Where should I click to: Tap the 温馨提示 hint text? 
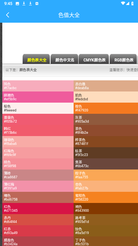tap(123, 70)
